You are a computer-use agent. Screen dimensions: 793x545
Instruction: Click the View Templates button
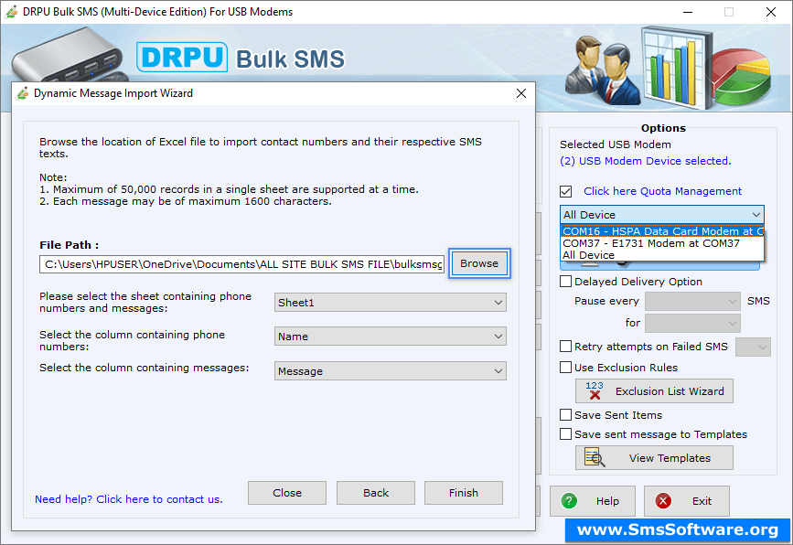[654, 457]
